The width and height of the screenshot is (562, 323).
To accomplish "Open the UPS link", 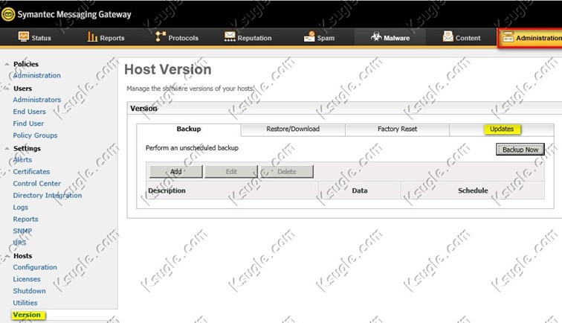I will pyautogui.click(x=19, y=243).
